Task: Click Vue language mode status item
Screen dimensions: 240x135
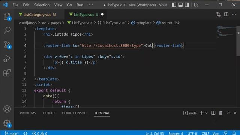Action: point(216,133)
